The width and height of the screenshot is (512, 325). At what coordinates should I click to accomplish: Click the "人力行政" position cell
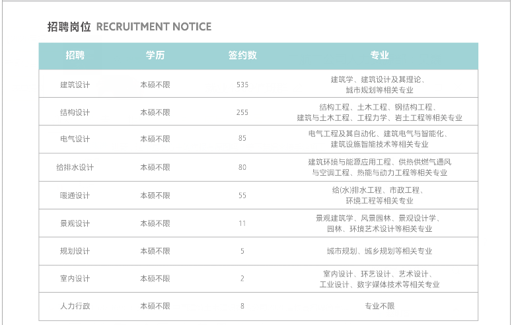click(75, 307)
